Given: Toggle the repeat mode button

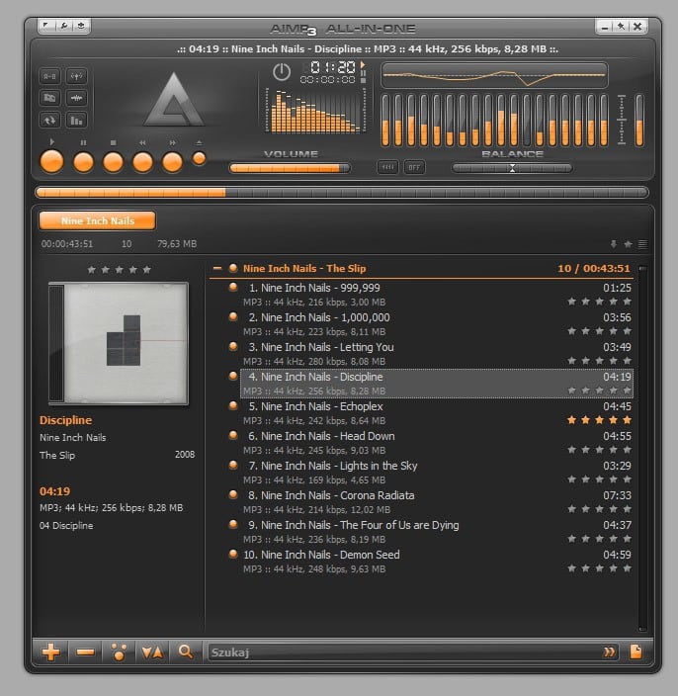Looking at the screenshot, I should click(x=50, y=120).
